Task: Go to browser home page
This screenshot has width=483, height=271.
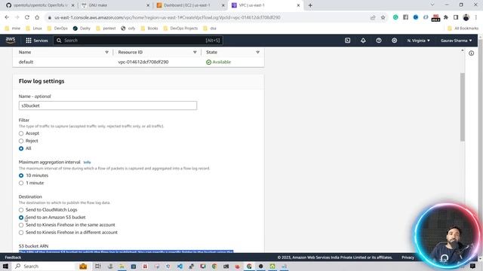Action: (x=37, y=17)
